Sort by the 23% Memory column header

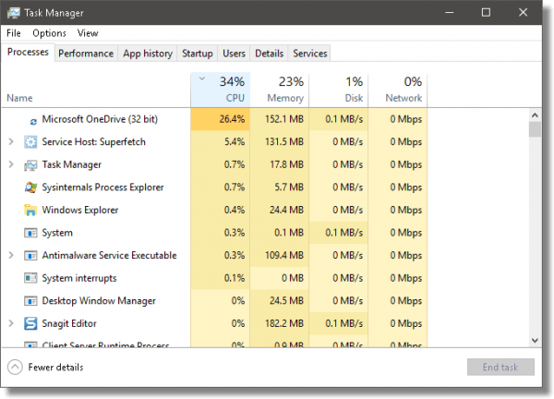click(280, 90)
